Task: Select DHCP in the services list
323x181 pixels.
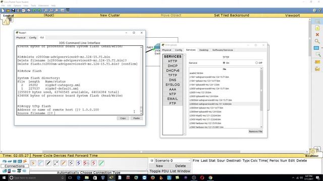Action: point(173,66)
